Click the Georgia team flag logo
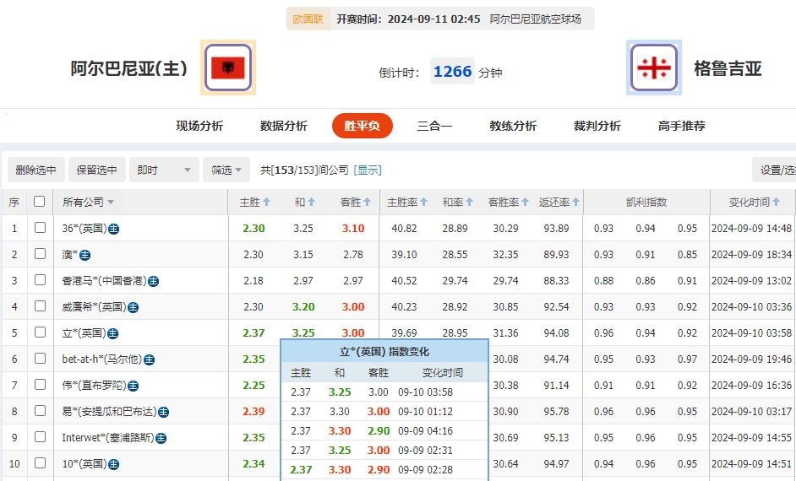This screenshot has width=796, height=481. click(x=653, y=68)
